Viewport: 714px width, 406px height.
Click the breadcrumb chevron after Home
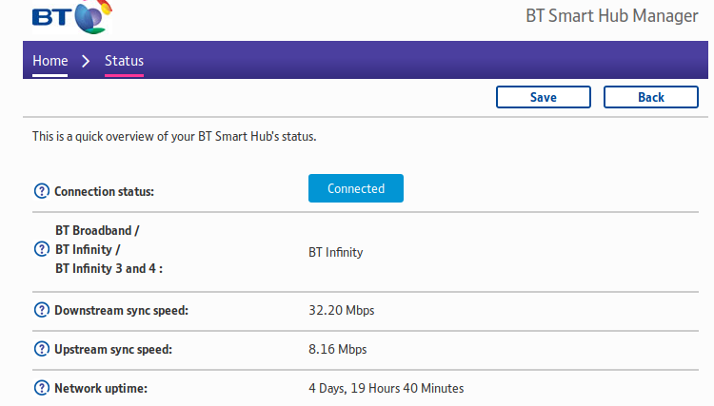[x=86, y=61]
